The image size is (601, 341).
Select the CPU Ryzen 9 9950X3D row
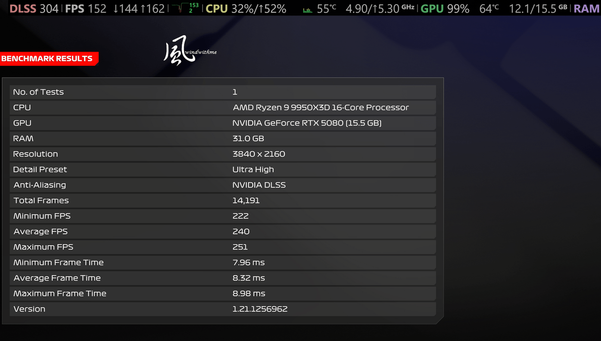223,108
